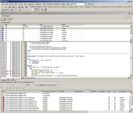
Task: Click the save desktop icon beside Default2
Action: pyautogui.click(x=89, y=4)
